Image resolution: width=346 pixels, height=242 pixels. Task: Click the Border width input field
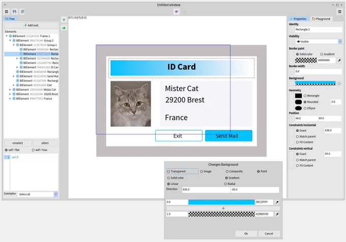[x=318, y=71]
